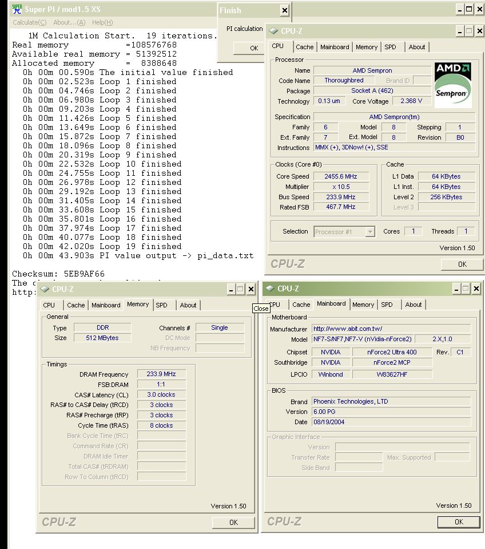Click the DRAM Frequency value in the Memory window
The image size is (485, 549).
pos(161,374)
